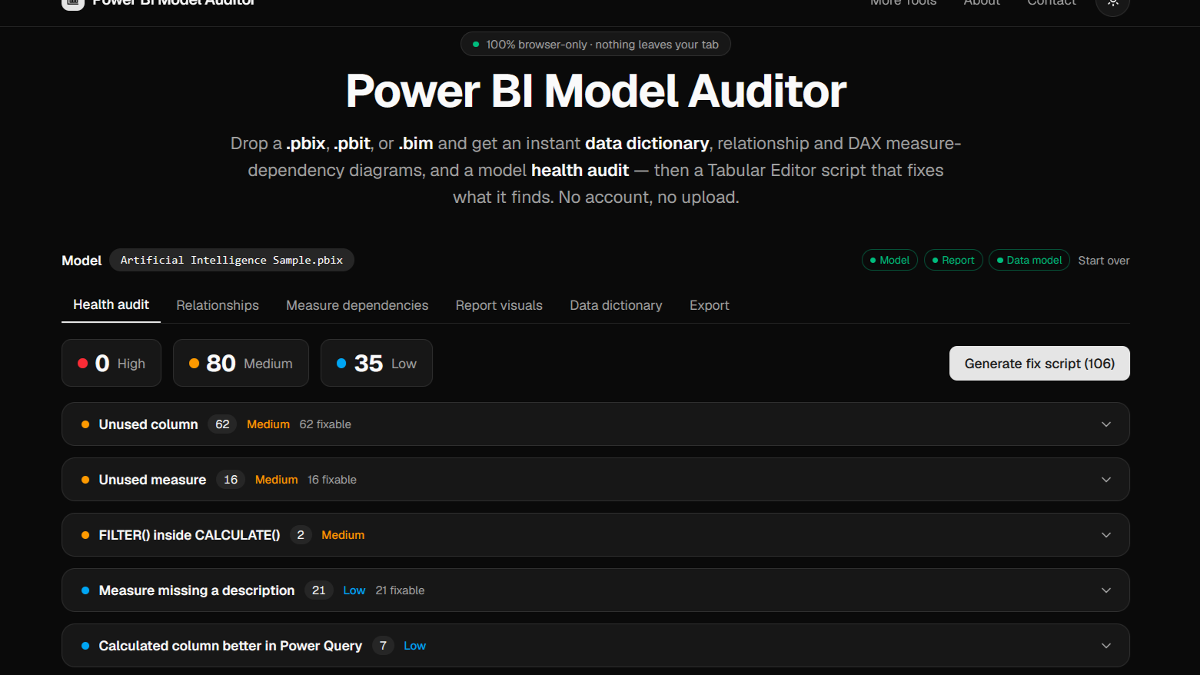
Task: Click the Model status badge
Action: (889, 260)
